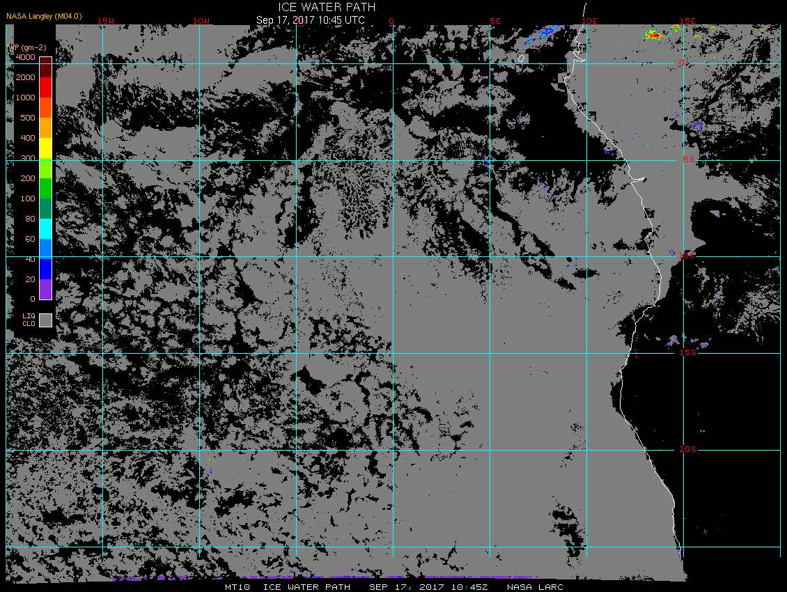
Task: Select the red 1000 legend color
Action: click(x=46, y=87)
